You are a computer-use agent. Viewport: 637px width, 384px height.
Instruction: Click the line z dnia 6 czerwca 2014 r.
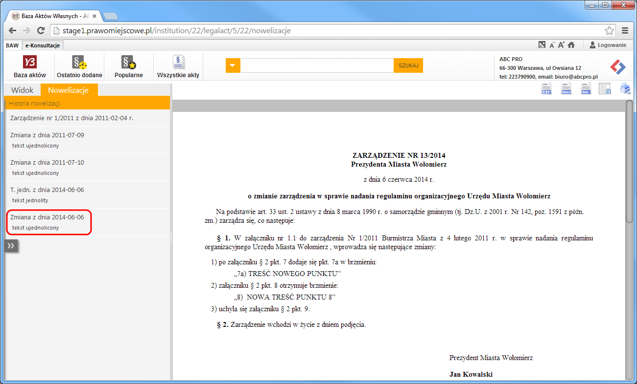399,180
